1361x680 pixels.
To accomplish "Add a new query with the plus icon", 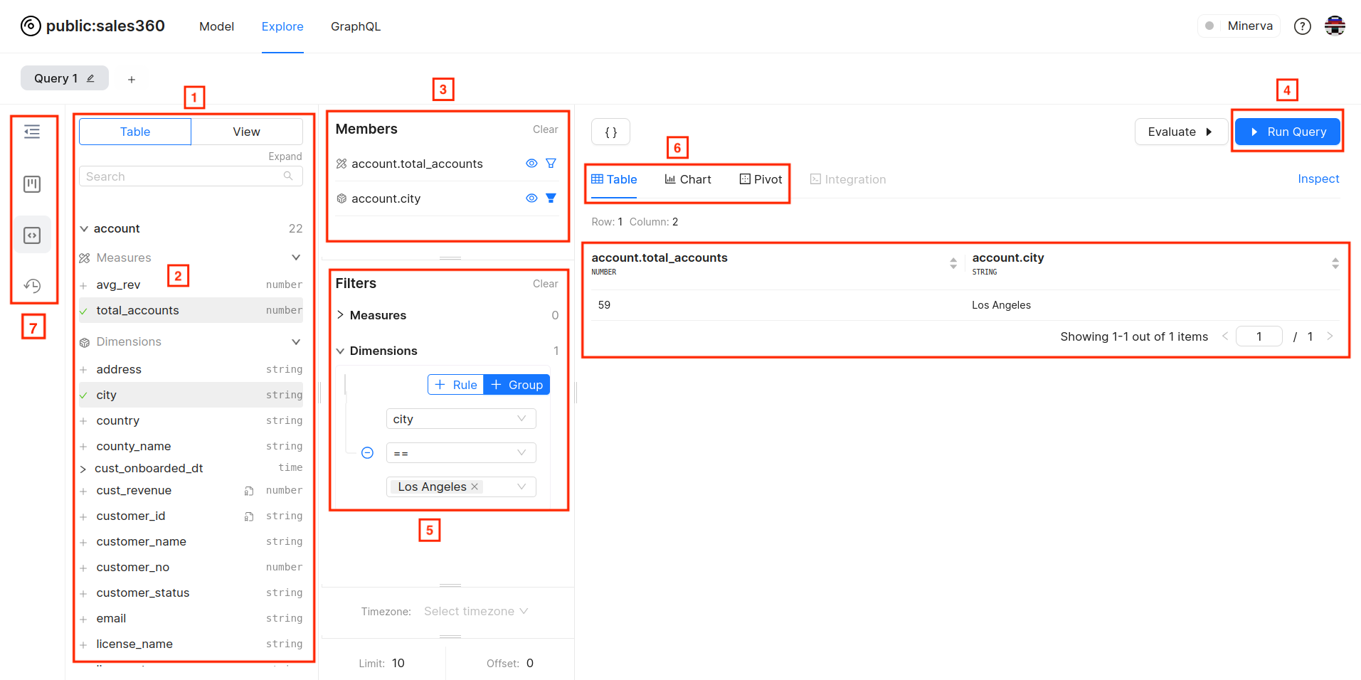I will 132,79.
